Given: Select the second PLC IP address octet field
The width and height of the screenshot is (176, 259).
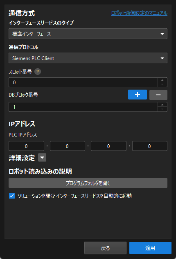Looking at the screenshot, I should pos(68,146).
